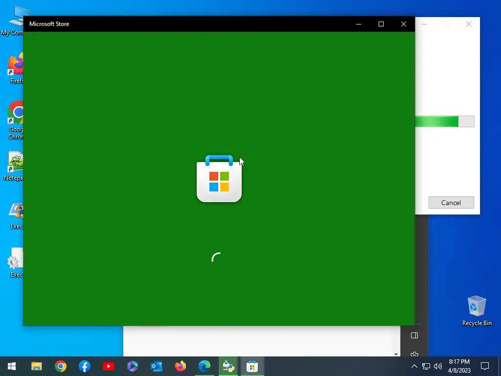Click the sidebar panel icon in background window

pos(414,335)
